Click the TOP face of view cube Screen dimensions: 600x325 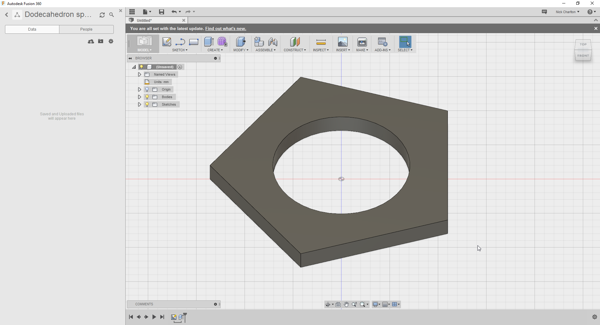coord(583,44)
